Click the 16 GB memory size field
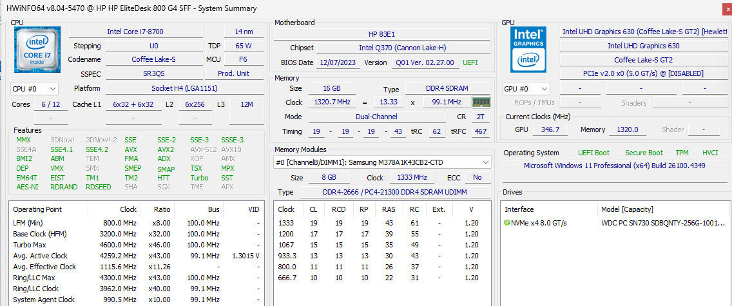 332,89
